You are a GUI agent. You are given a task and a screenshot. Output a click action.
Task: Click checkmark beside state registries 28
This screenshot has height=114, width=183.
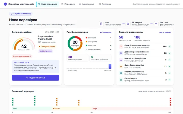tap(170, 53)
